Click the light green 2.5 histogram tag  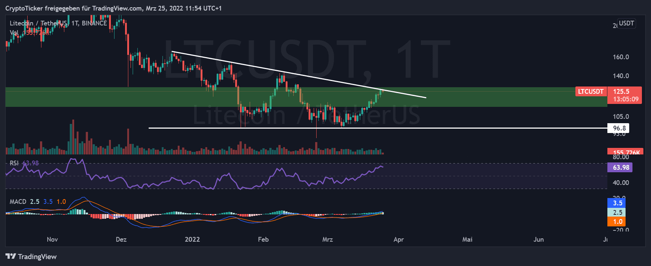click(616, 213)
